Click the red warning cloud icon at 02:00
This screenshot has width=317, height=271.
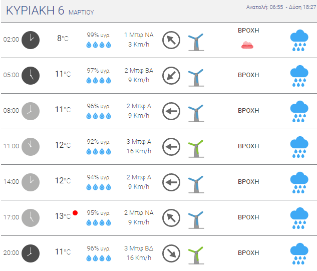point(247,45)
